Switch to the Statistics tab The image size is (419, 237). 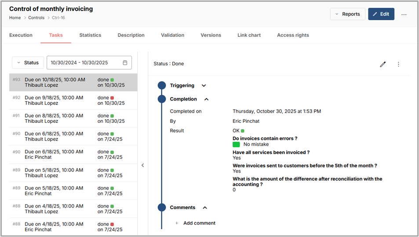tap(90, 35)
